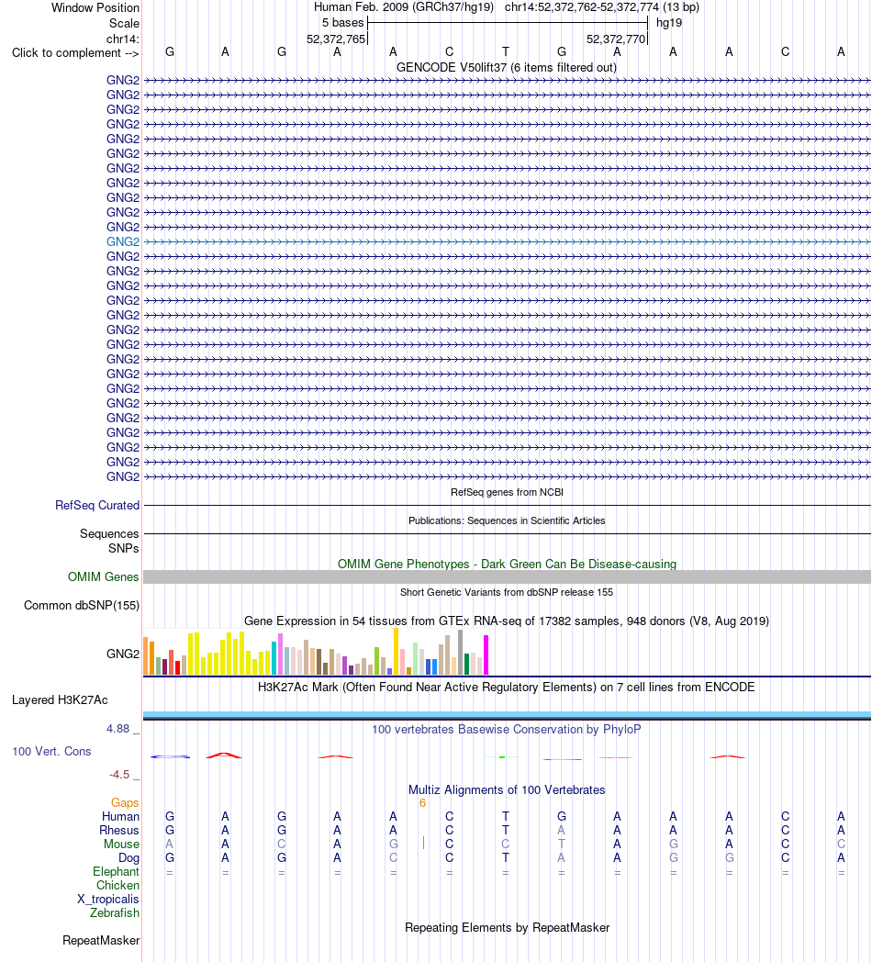This screenshot has width=872, height=962.
Task: Click the Human alignment row label
Action: point(120,817)
